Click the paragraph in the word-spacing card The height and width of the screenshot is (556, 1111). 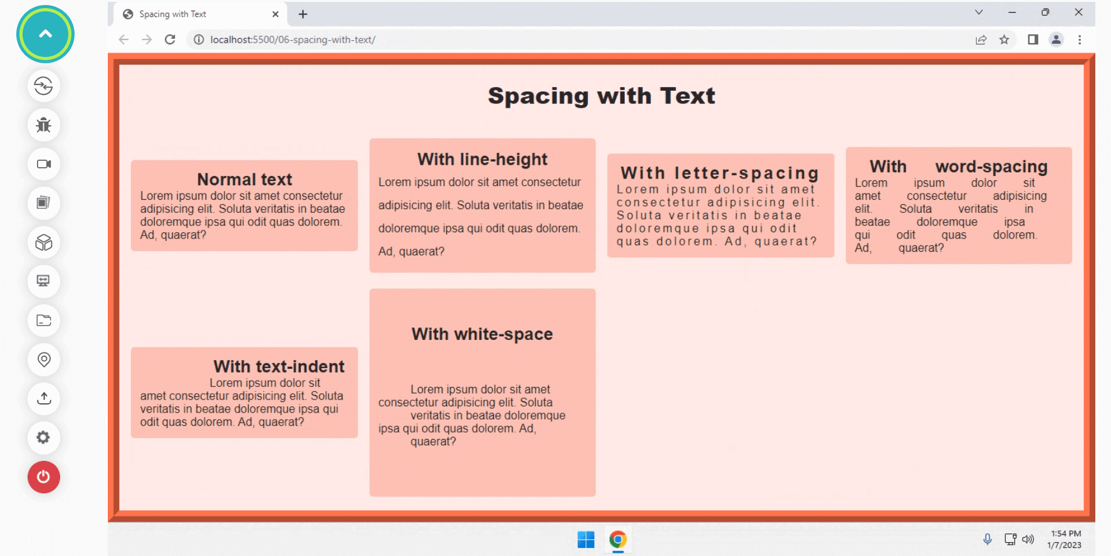(x=951, y=215)
